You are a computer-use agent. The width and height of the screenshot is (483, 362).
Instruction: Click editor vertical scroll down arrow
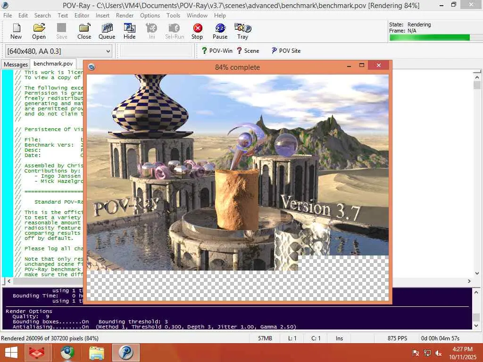[477, 273]
